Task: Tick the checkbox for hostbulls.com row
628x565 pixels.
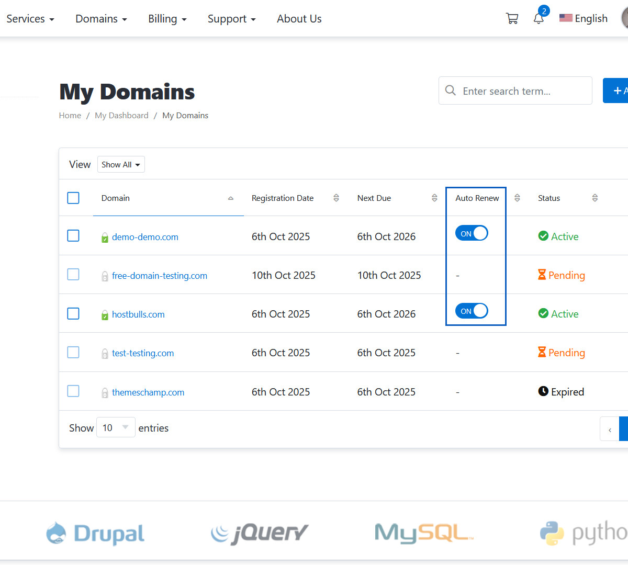Action: [73, 313]
